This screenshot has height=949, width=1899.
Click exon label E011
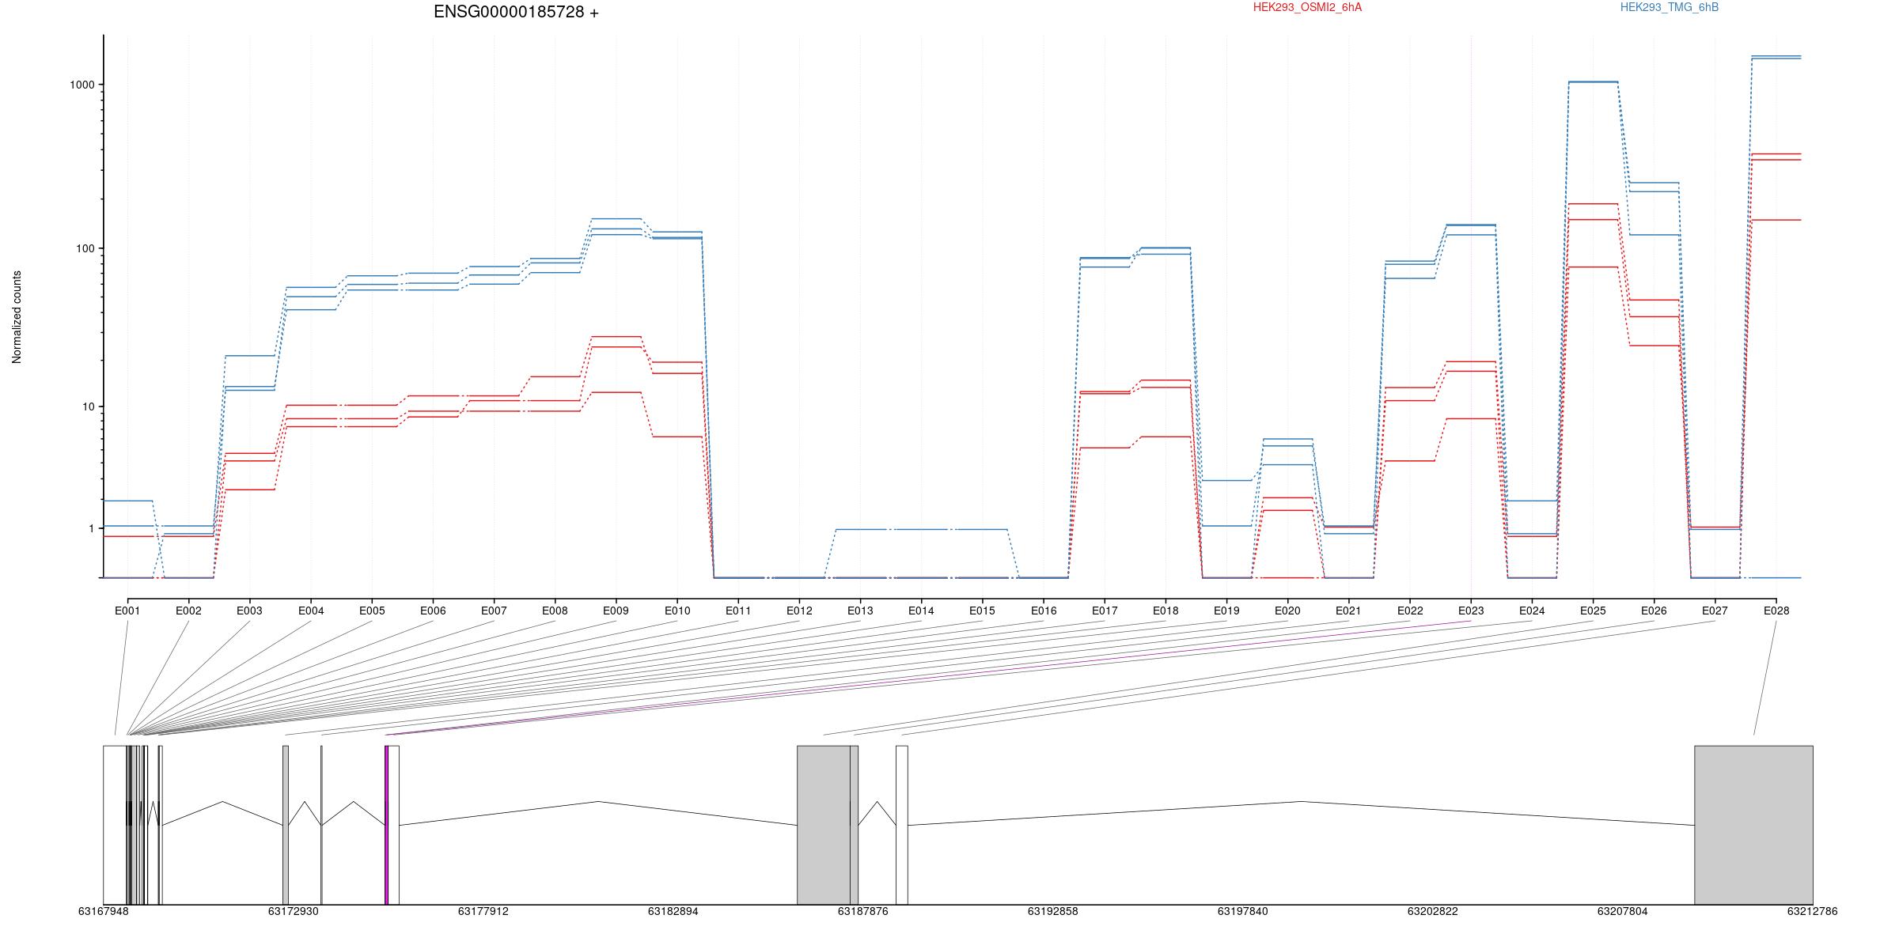tap(738, 611)
